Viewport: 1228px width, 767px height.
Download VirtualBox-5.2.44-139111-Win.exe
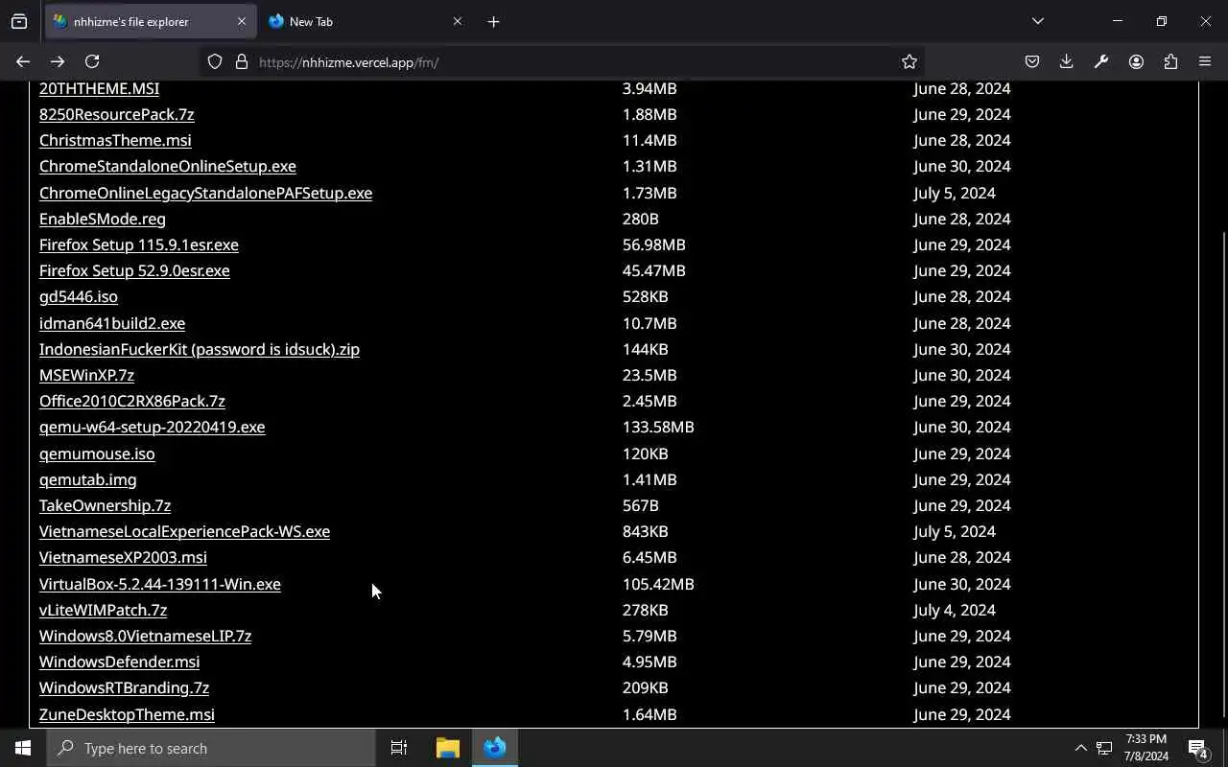(x=159, y=584)
